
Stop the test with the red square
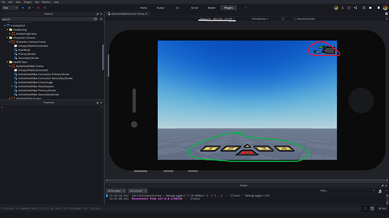[x=38, y=8]
